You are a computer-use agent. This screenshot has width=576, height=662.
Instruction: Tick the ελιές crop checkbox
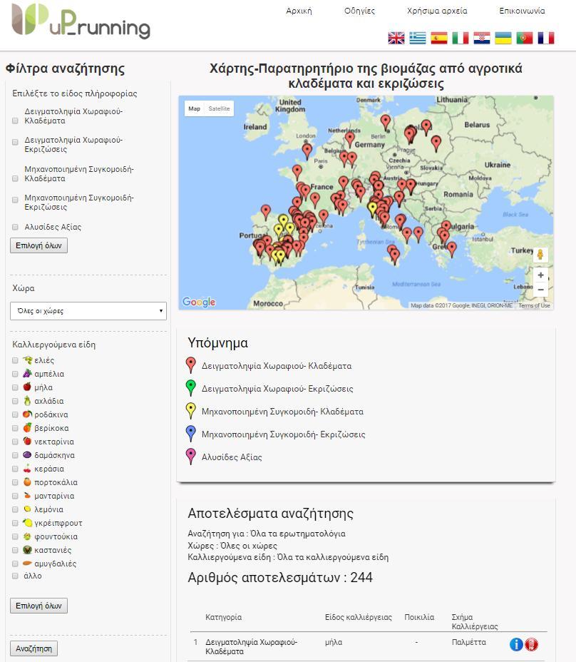(x=15, y=360)
